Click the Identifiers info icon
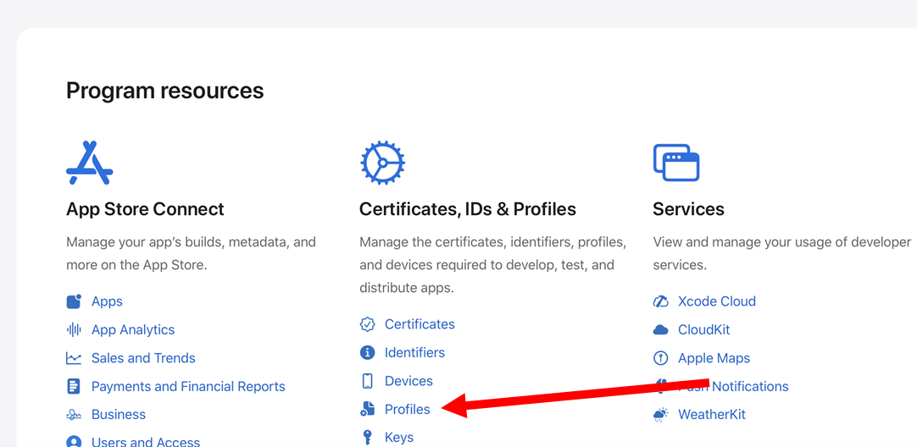The width and height of the screenshot is (917, 447). [367, 352]
